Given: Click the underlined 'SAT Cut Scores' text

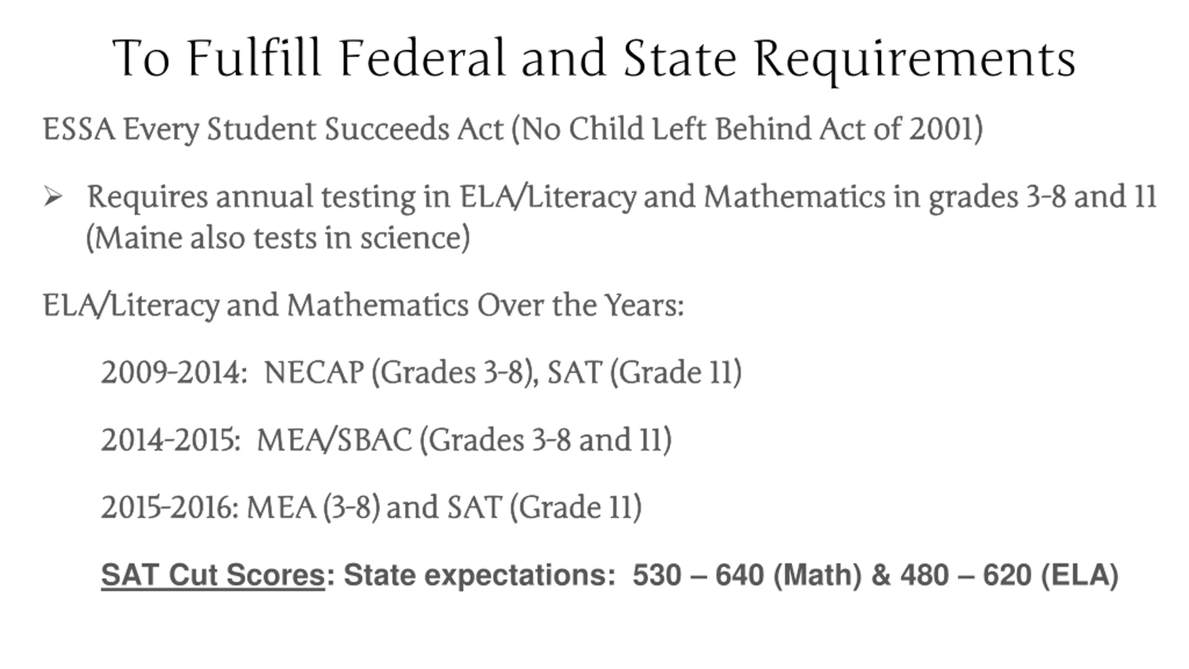Looking at the screenshot, I should 213,575.
